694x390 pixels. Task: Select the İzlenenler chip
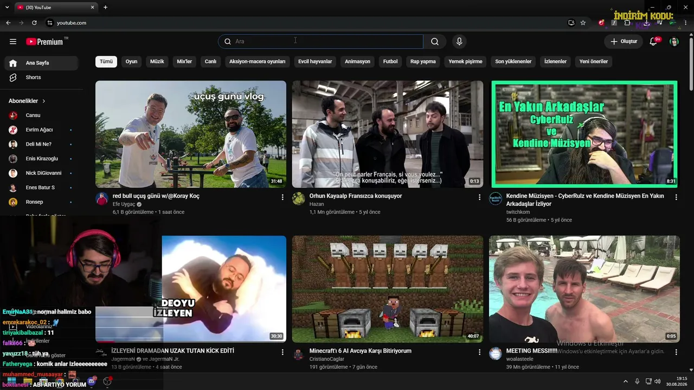pos(555,62)
